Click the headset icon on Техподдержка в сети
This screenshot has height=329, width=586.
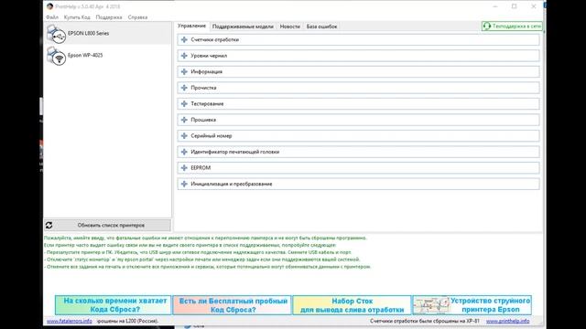pyautogui.click(x=486, y=27)
